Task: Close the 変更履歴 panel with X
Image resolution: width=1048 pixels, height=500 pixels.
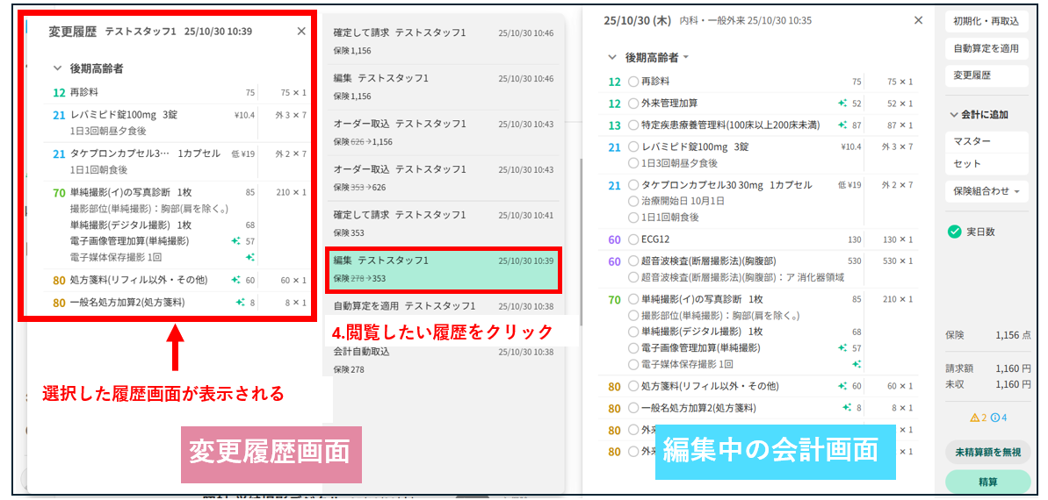Action: click(x=301, y=31)
